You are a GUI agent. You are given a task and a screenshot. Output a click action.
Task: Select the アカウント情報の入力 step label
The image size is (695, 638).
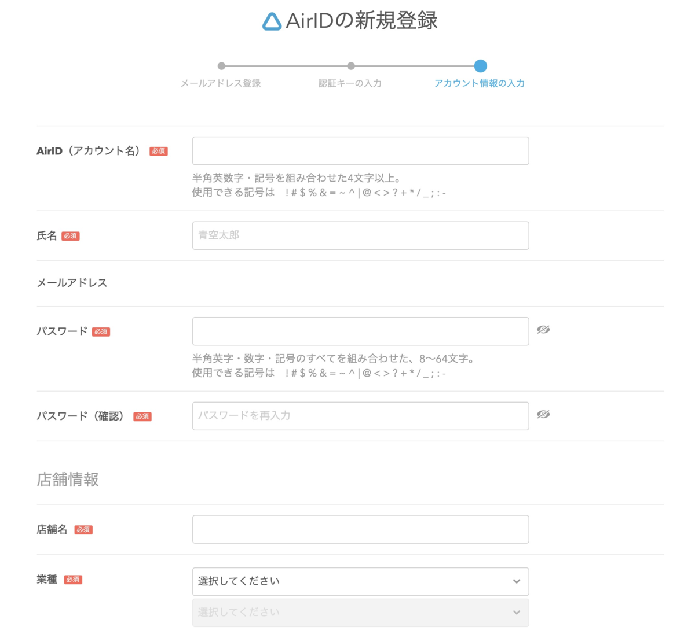pyautogui.click(x=480, y=83)
